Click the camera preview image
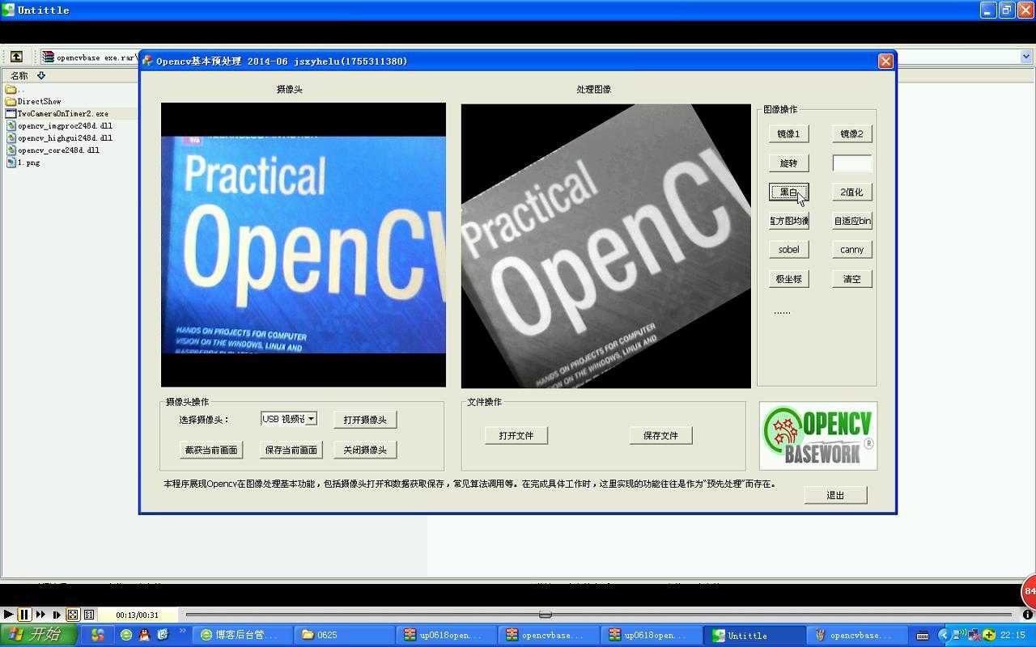Viewport: 1036px width, 647px height. pyautogui.click(x=304, y=245)
